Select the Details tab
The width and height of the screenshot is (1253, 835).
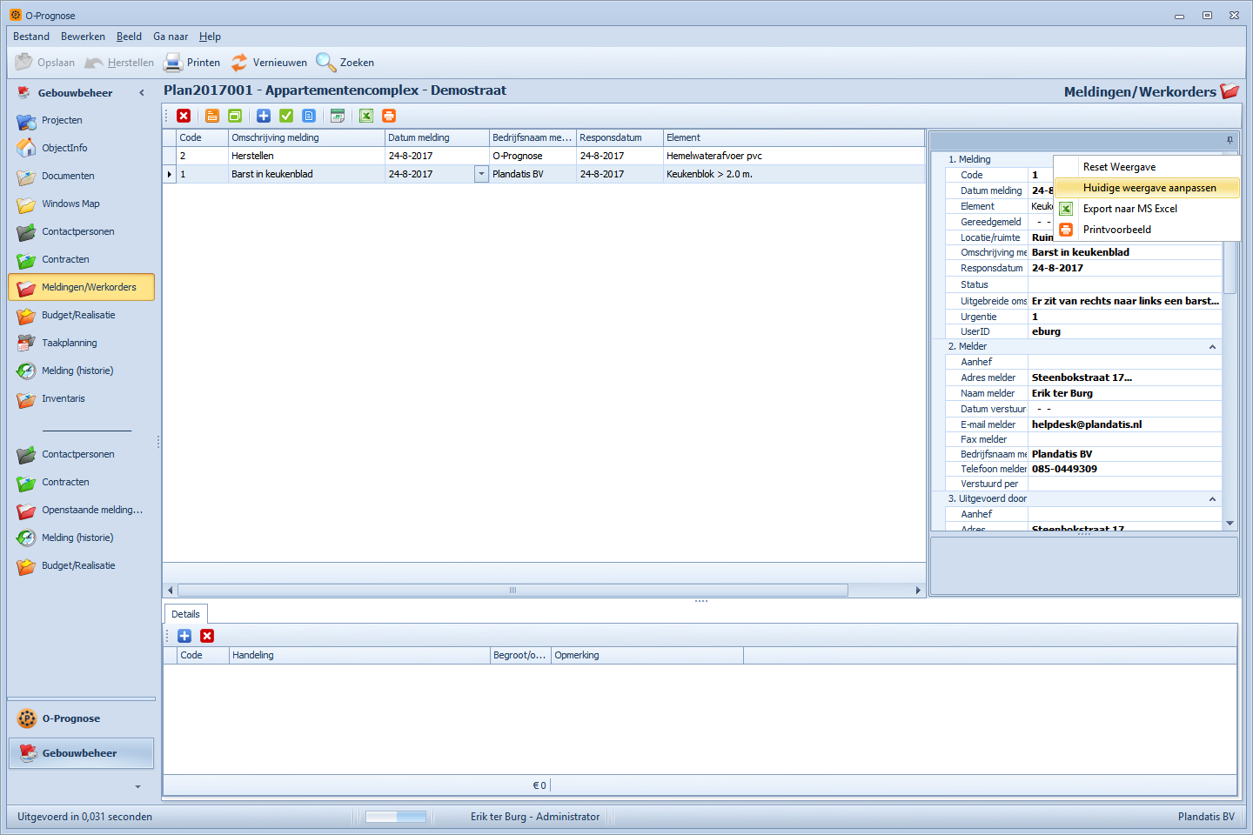pyautogui.click(x=185, y=614)
